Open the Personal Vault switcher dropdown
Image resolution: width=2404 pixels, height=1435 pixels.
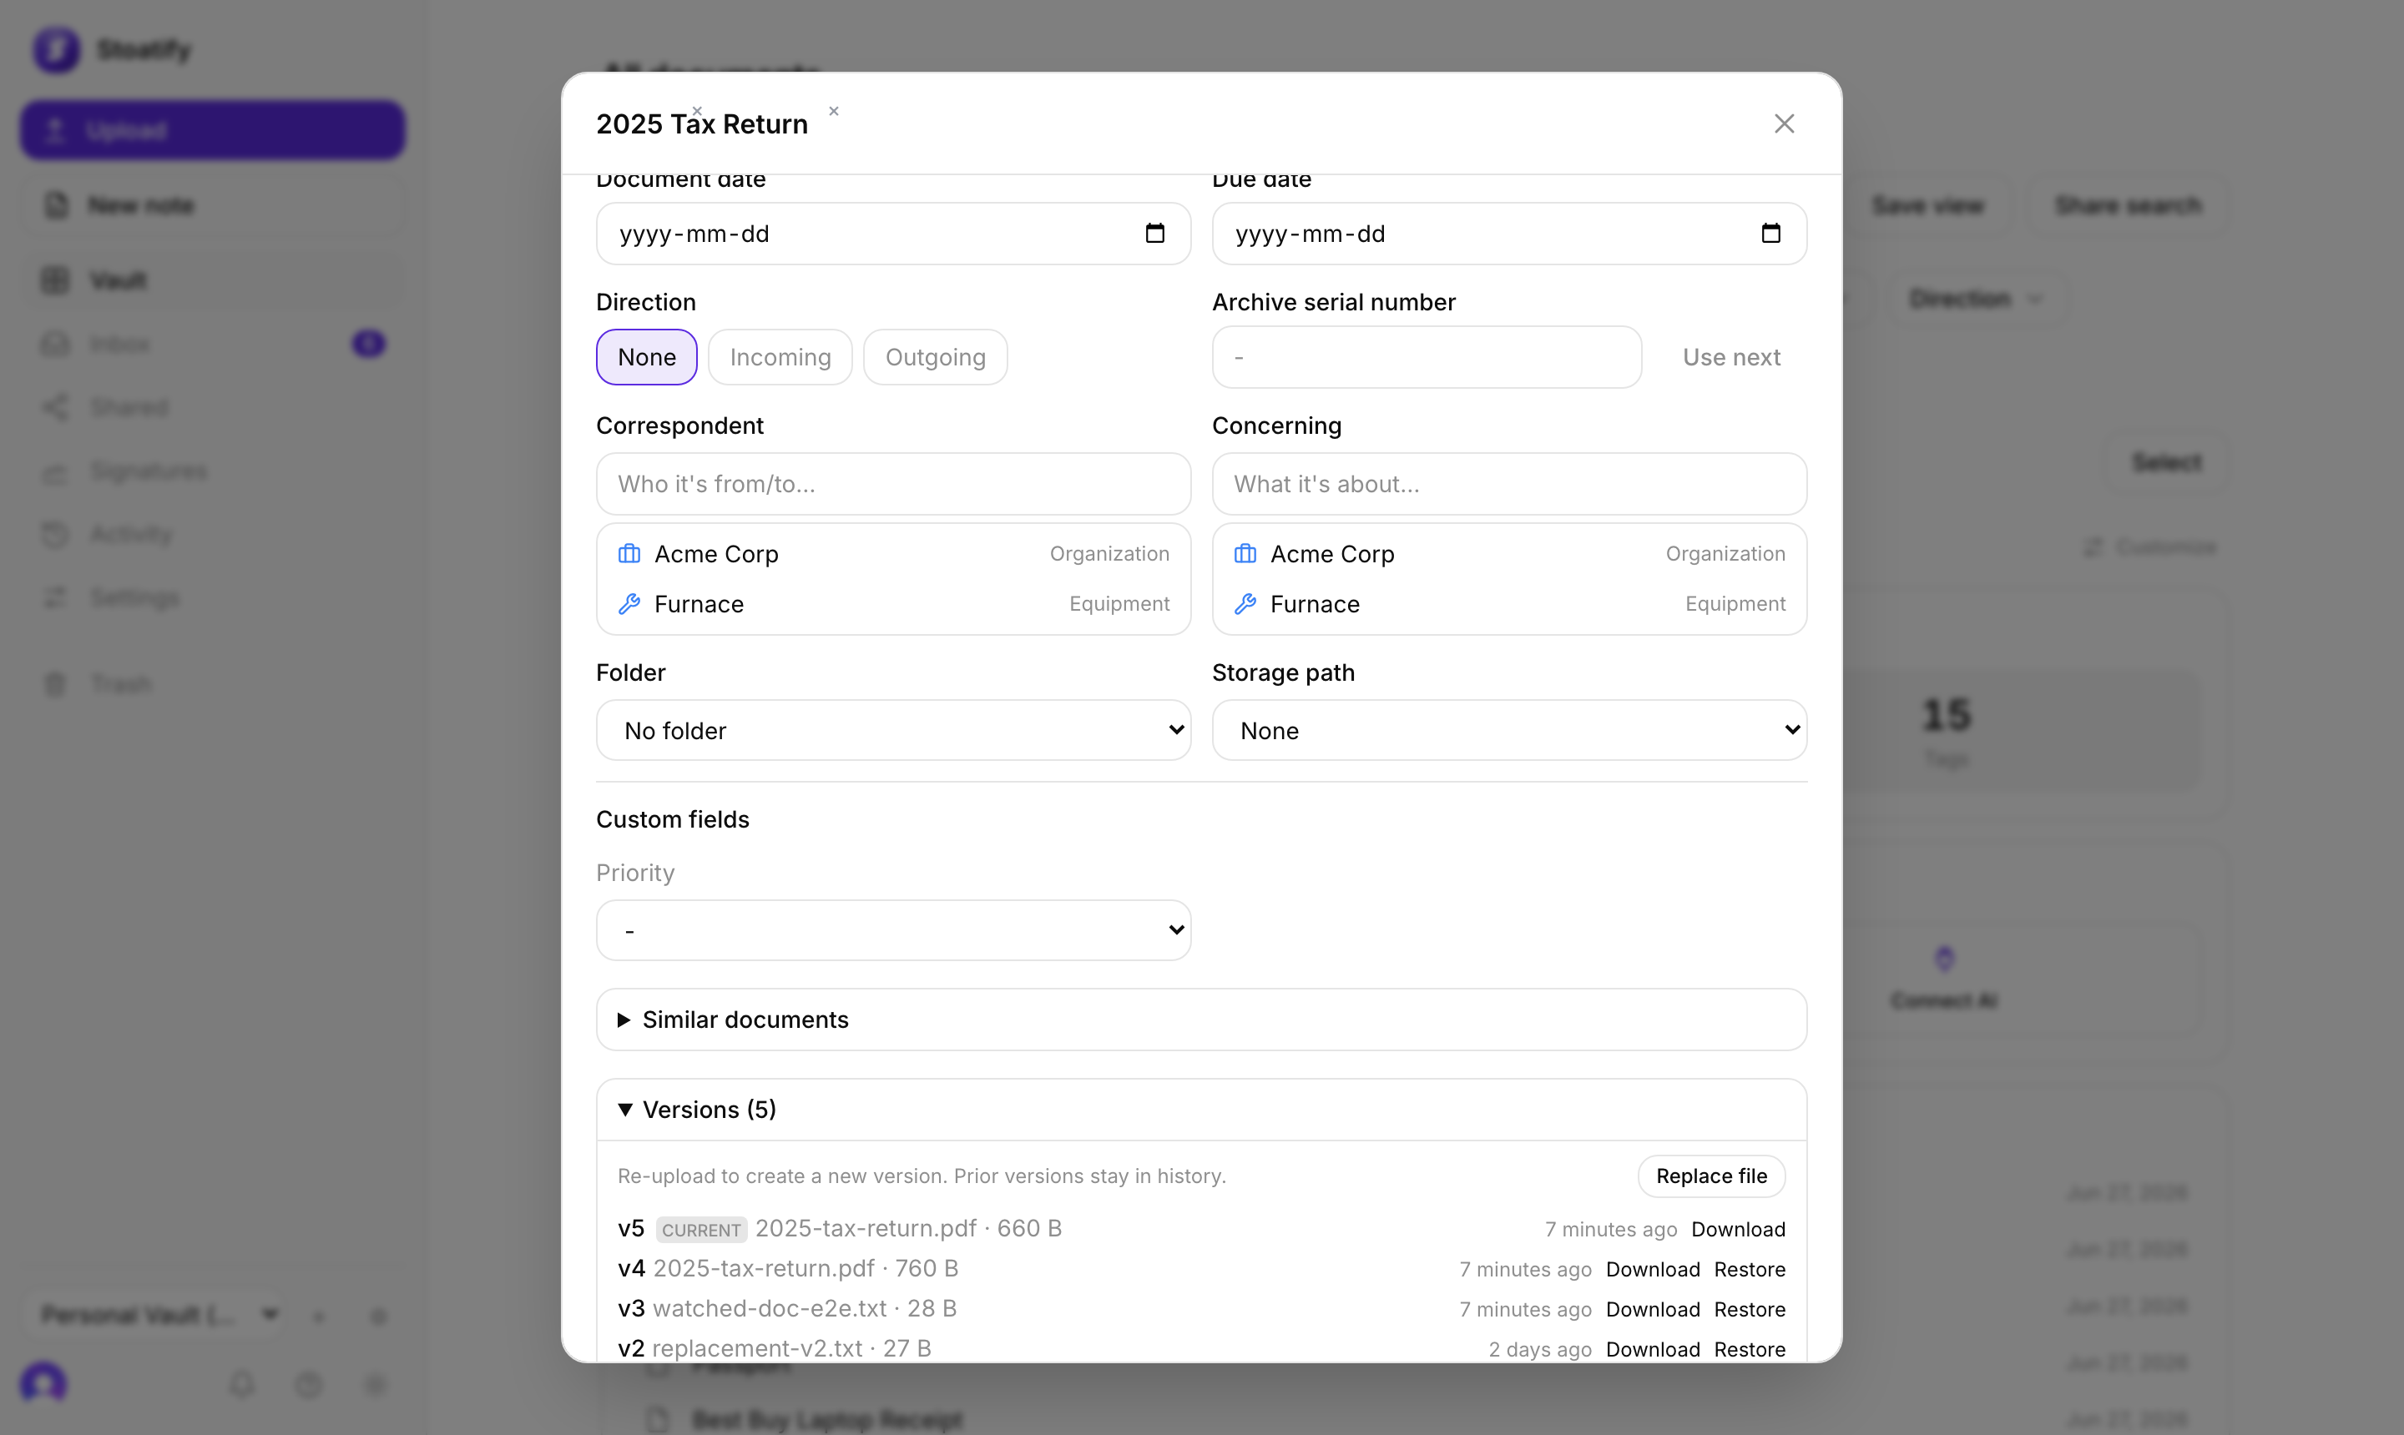click(x=154, y=1315)
